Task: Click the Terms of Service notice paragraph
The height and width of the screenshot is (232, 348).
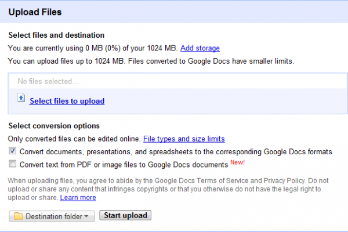Action: 168,189
